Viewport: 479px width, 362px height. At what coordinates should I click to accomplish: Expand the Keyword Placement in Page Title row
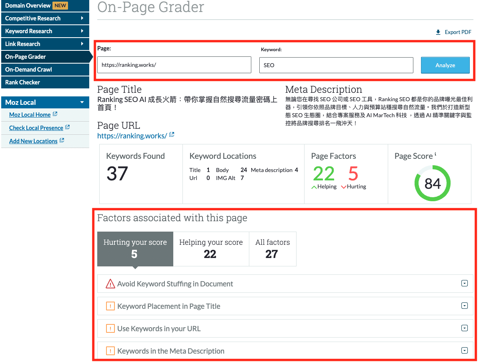465,306
